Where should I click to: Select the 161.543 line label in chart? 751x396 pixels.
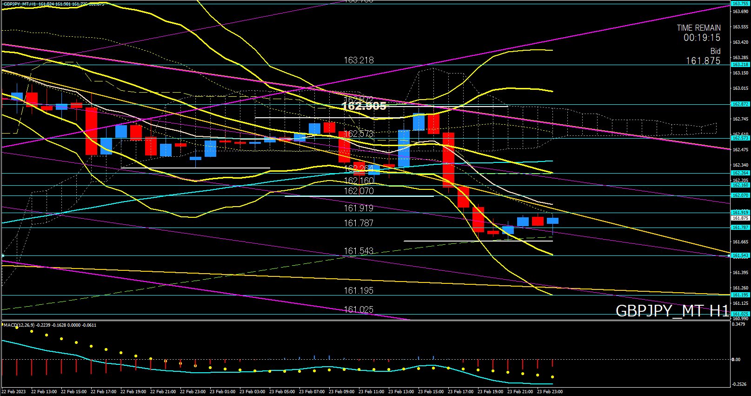tap(359, 251)
